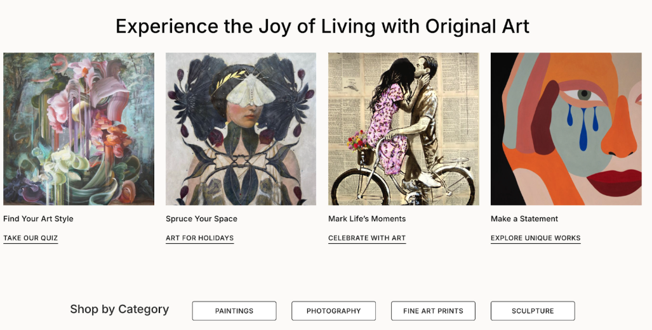The height and width of the screenshot is (330, 652).
Task: Open the couple kissing on bicycle artwork
Action: [403, 129]
